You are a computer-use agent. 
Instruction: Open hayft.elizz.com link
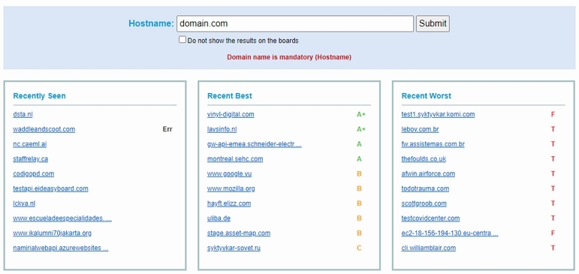(x=229, y=203)
